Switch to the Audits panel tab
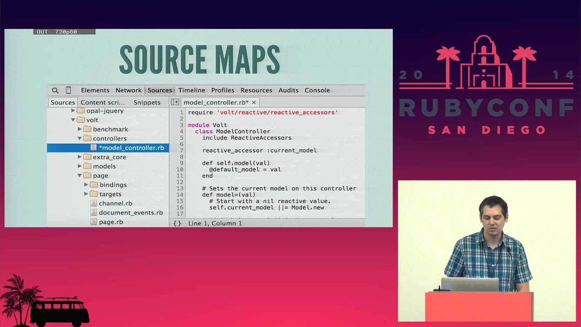 288,90
